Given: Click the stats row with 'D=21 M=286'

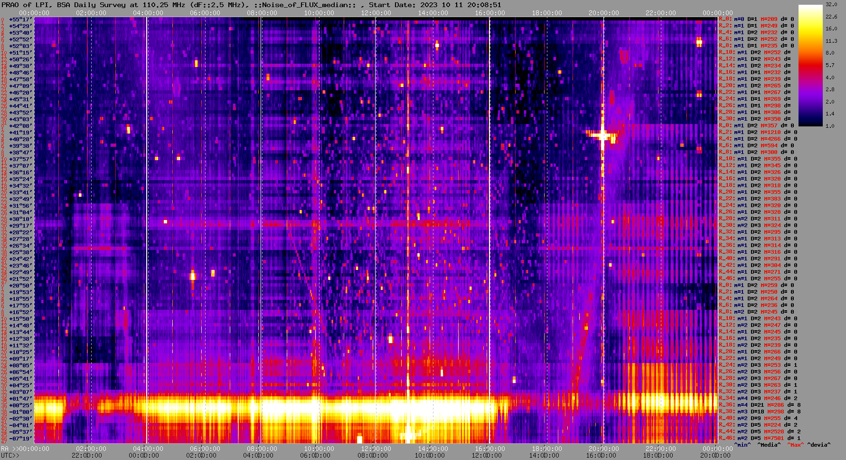Looking at the screenshot, I should click(x=760, y=405).
